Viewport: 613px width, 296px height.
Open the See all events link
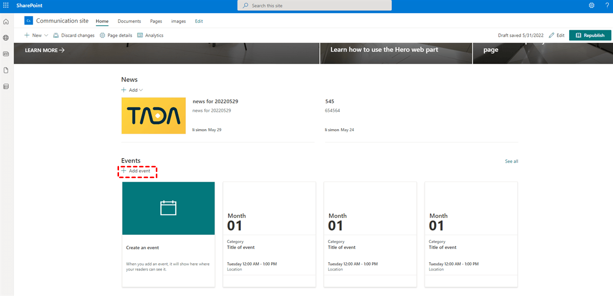coord(511,161)
